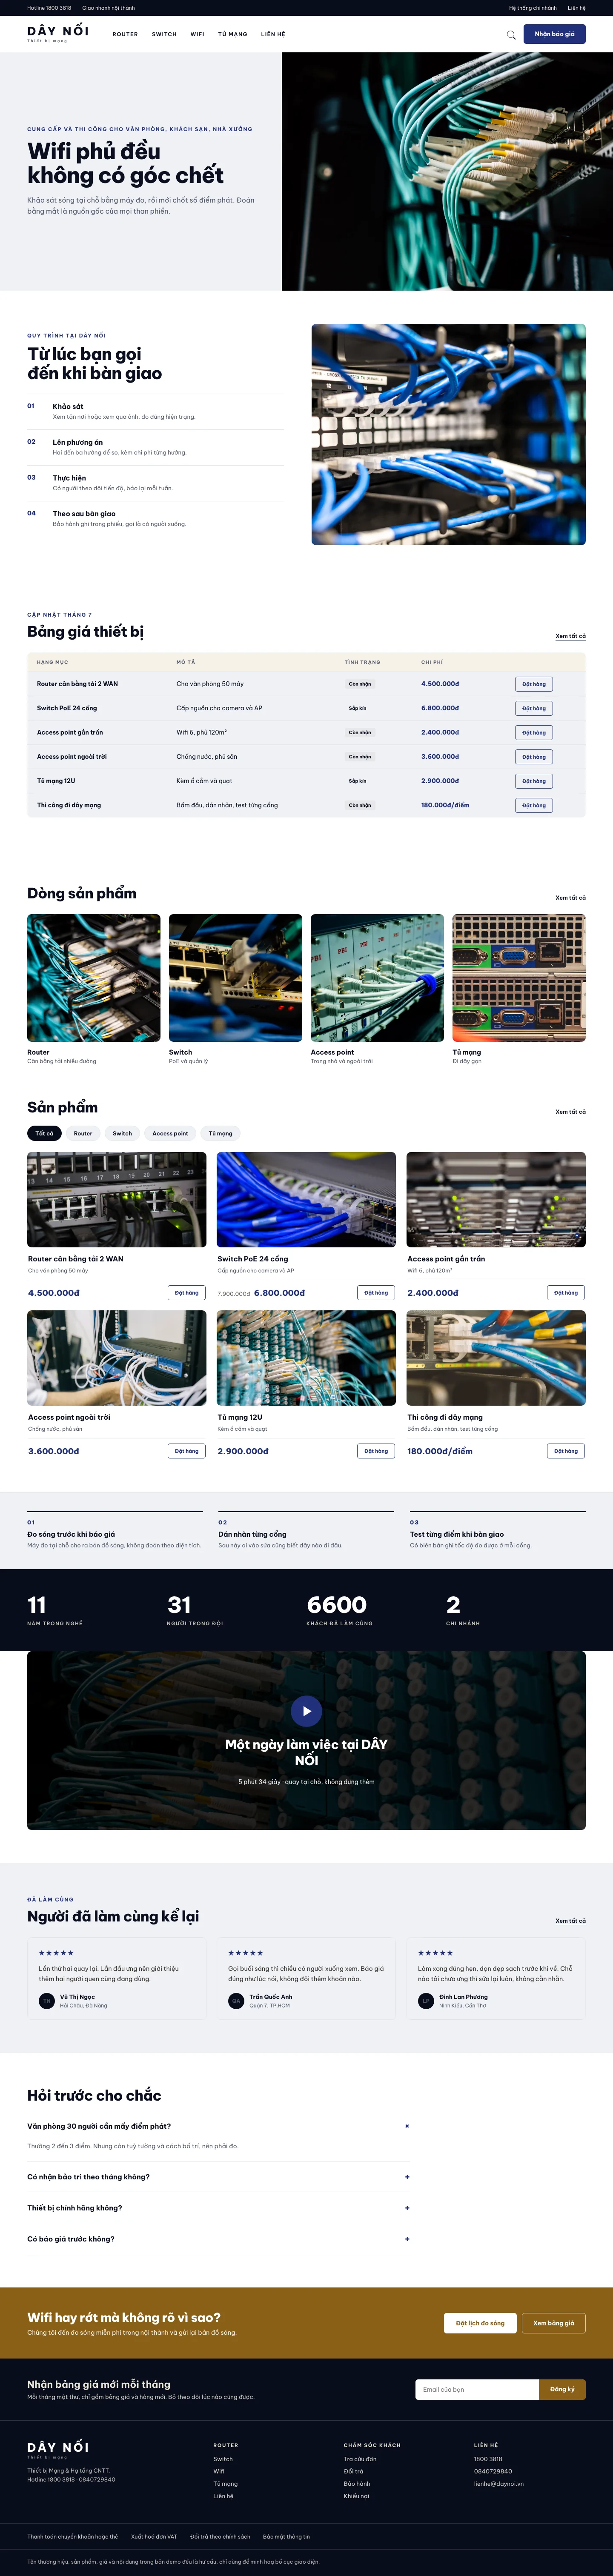Open ROUTER in the top navigation

tap(125, 34)
